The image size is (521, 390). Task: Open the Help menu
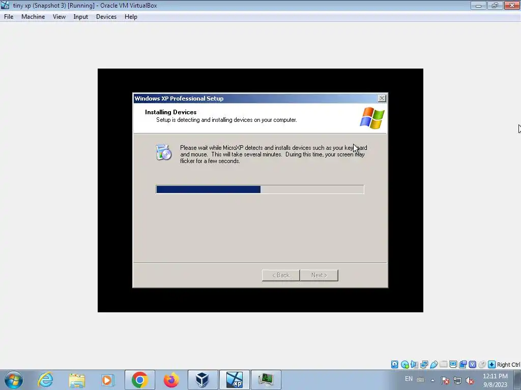(x=131, y=17)
